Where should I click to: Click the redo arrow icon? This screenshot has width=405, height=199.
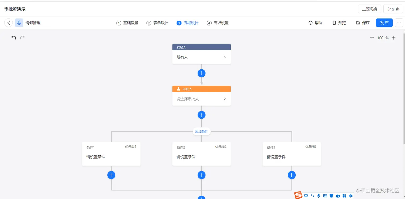22,37
